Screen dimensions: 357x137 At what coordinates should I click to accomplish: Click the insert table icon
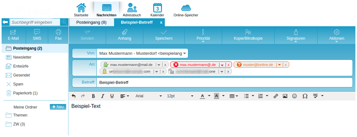(x=232, y=96)
